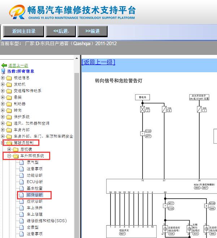Expand the 车身内部 tree node

pyautogui.click(x=3, y=130)
